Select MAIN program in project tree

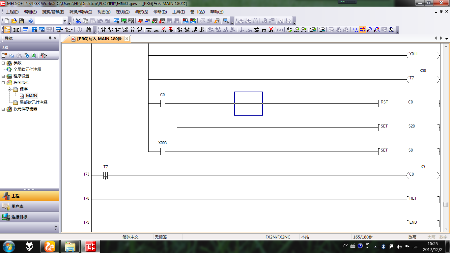pyautogui.click(x=32, y=96)
